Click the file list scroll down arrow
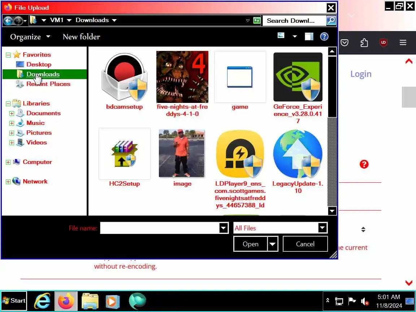 332,211
